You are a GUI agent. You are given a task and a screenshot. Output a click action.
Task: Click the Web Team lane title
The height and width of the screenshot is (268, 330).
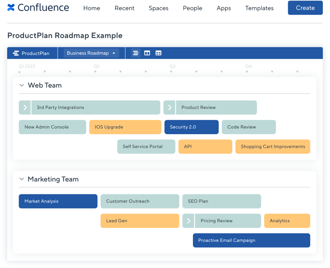click(45, 85)
